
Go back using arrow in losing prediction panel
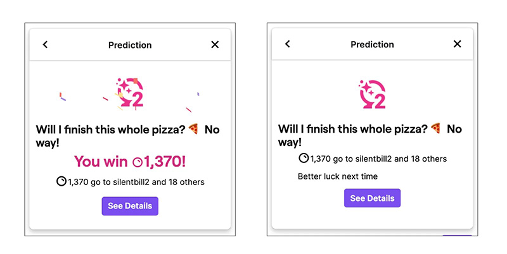coord(288,44)
